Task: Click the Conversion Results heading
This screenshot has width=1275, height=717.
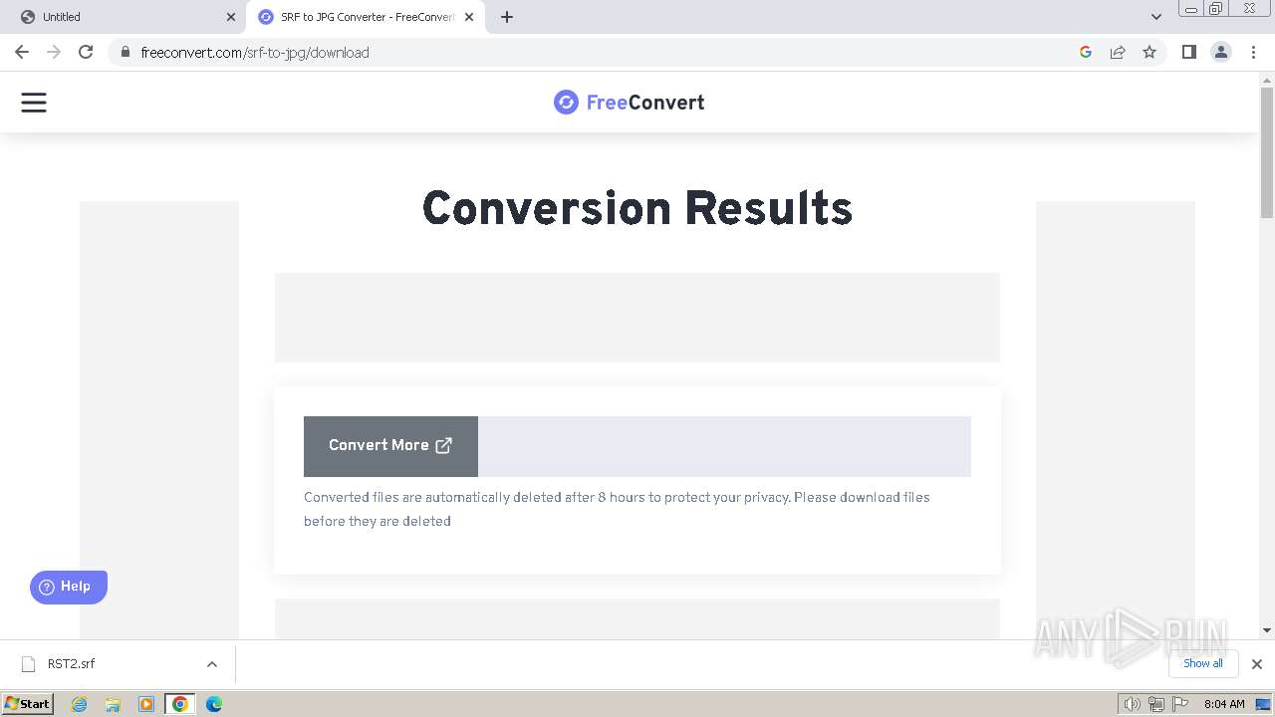Action: tap(637, 208)
